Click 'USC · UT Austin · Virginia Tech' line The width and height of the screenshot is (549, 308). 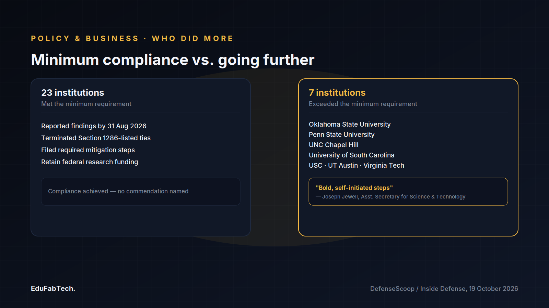[x=357, y=165]
